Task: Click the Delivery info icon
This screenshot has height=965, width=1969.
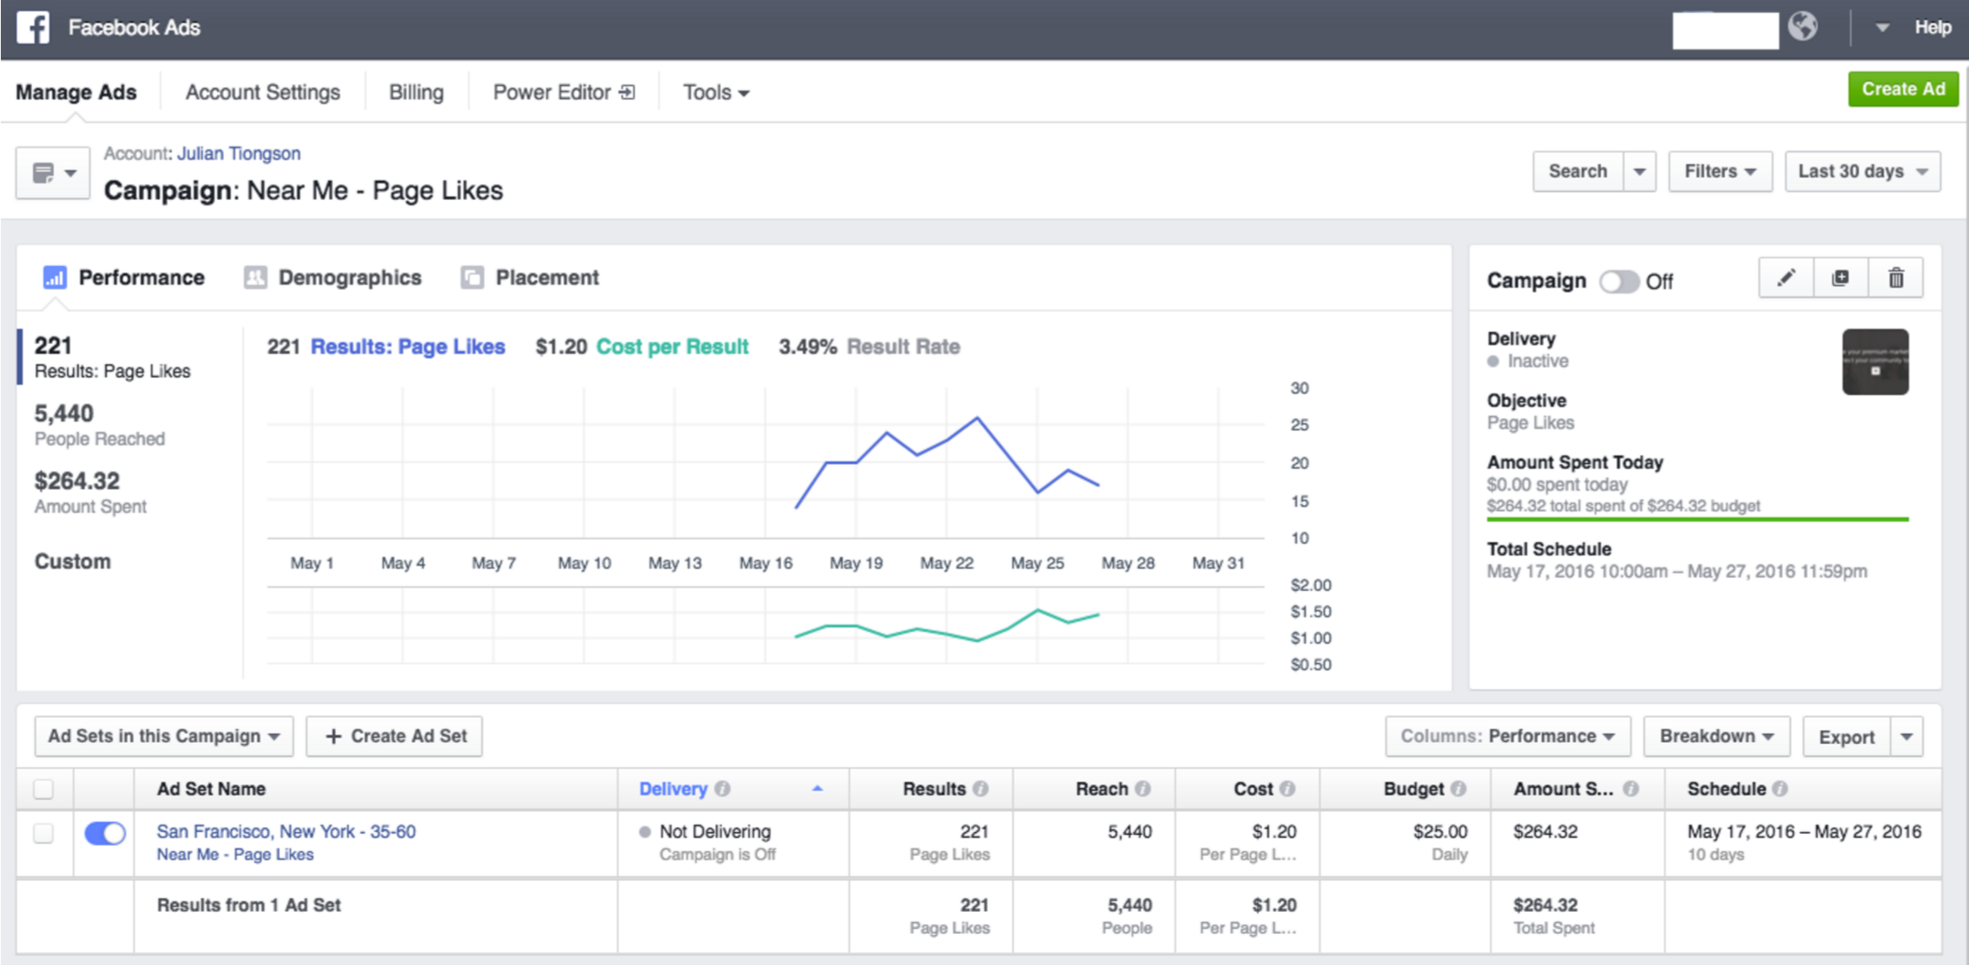Action: point(723,789)
